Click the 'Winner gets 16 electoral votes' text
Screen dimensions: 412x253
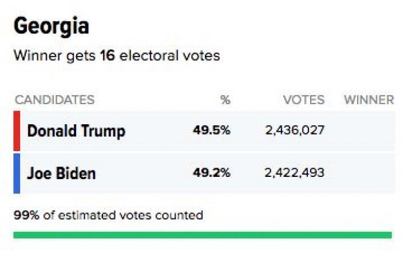[117, 56]
